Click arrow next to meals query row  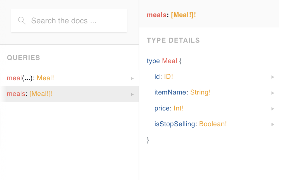[x=132, y=94]
